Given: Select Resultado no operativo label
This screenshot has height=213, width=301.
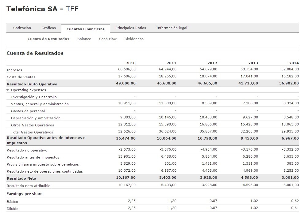Looking at the screenshot, I should point(27,150).
